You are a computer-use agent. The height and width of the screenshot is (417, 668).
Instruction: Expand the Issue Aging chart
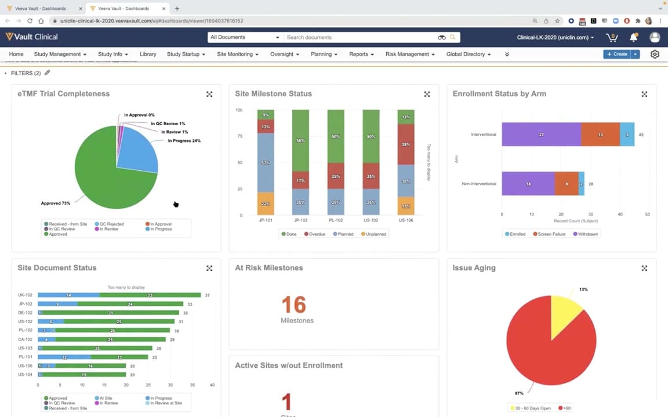(x=644, y=268)
